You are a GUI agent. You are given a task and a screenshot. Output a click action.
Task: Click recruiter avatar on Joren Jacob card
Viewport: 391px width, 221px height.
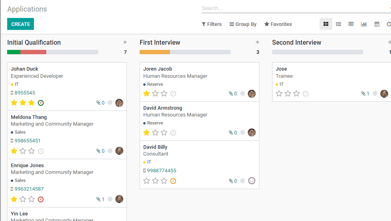(x=252, y=93)
